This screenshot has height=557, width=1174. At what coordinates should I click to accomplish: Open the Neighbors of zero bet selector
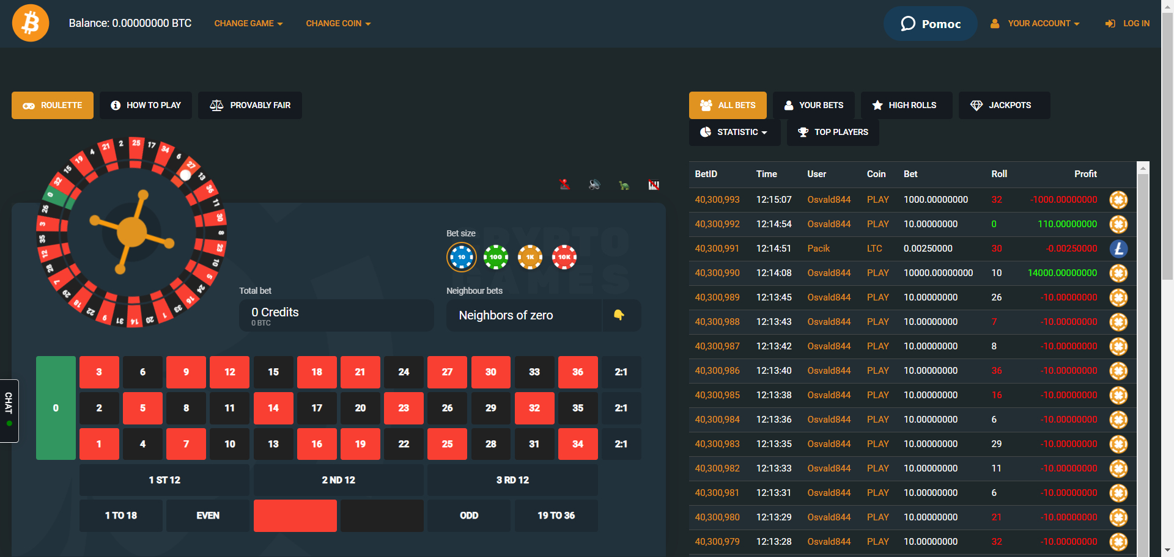point(524,315)
